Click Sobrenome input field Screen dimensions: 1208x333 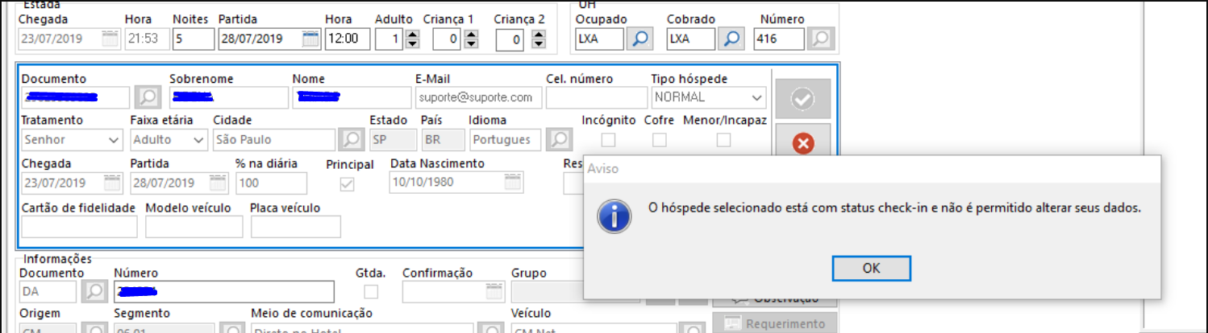point(228,97)
